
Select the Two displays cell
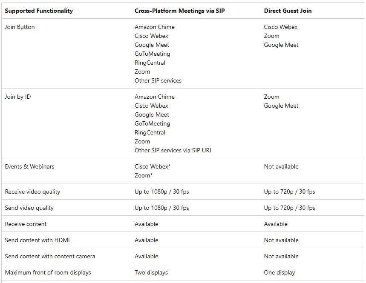(x=151, y=272)
